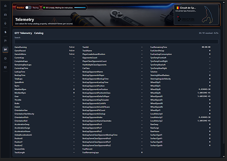Select the FuelLitersPerLap property
This screenshot has height=161, width=227.
157,51
